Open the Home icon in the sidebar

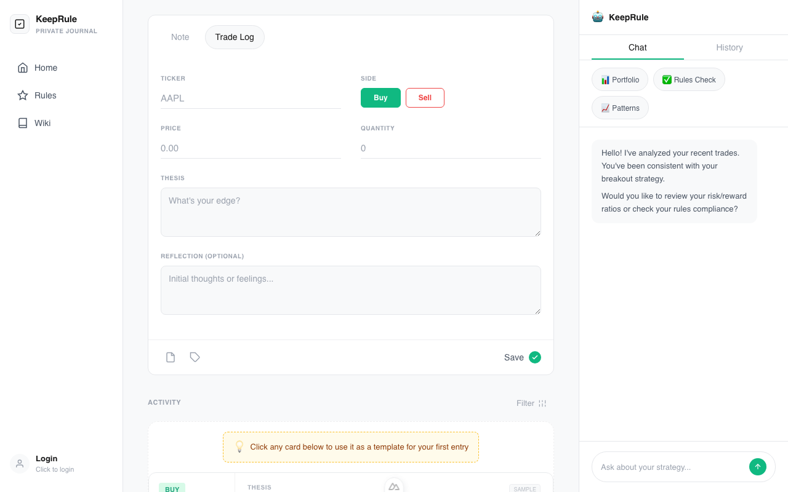click(x=22, y=68)
